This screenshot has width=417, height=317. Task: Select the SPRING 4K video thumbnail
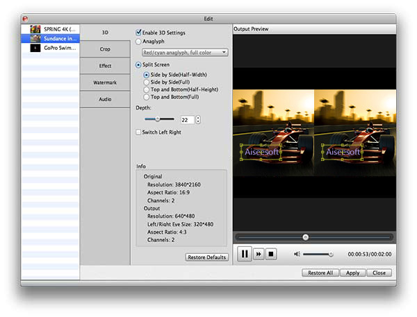click(x=35, y=29)
